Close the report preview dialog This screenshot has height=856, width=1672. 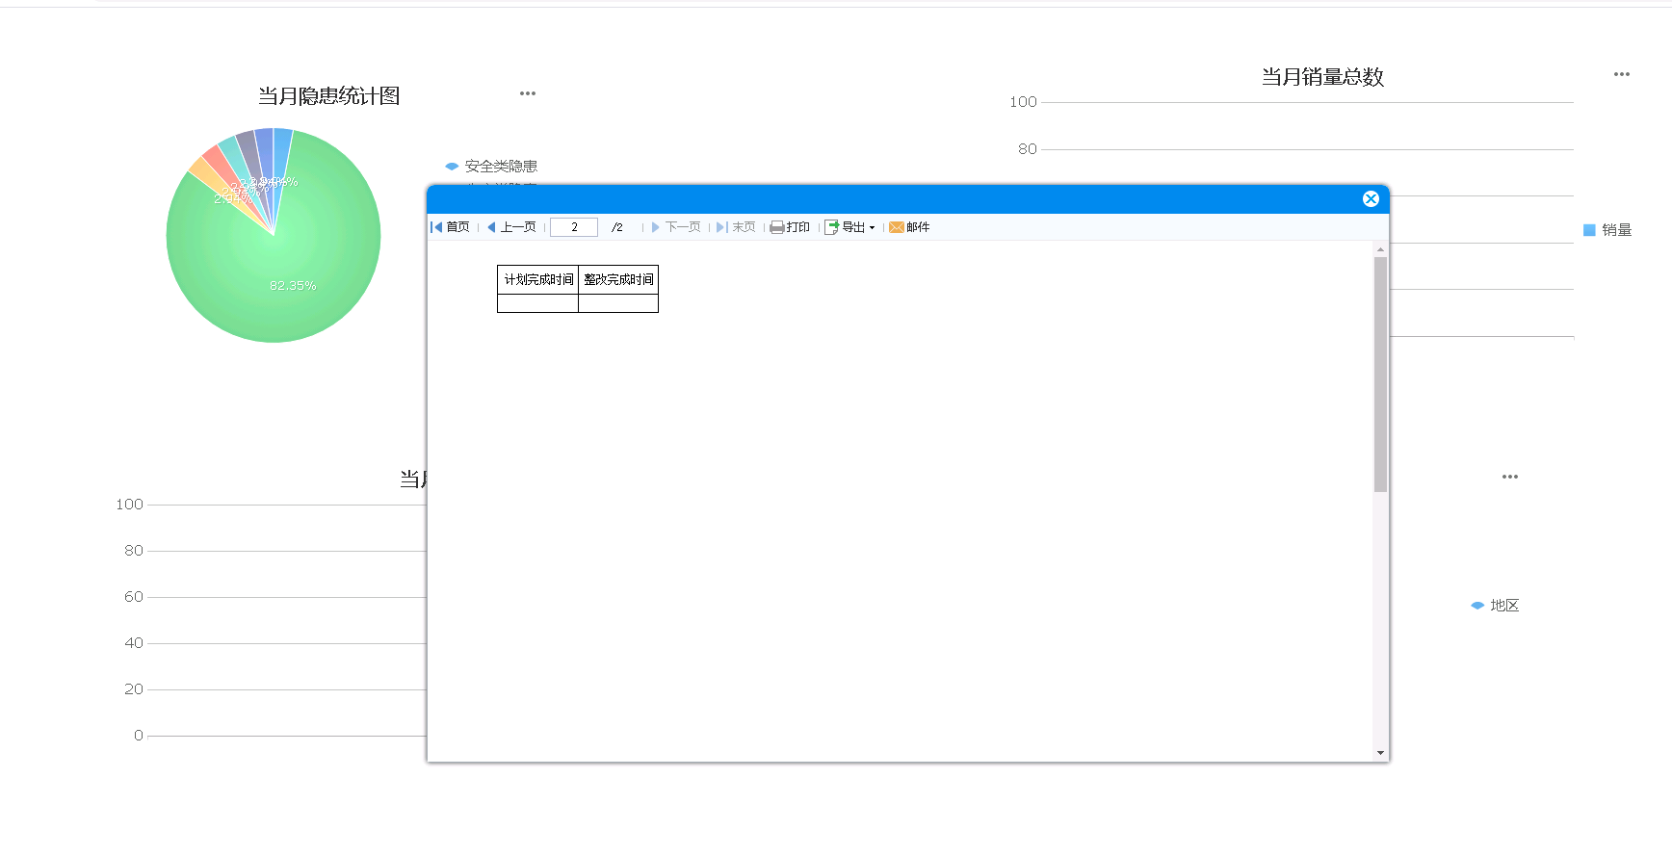click(1371, 199)
